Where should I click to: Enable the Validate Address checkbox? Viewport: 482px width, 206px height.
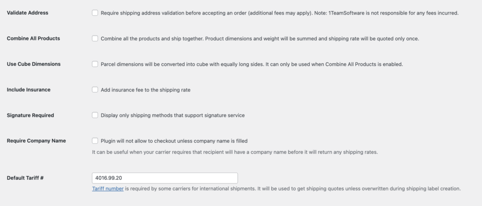point(95,13)
